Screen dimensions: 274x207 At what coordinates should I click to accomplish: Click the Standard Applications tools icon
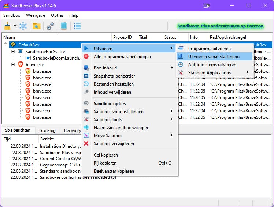point(181,72)
